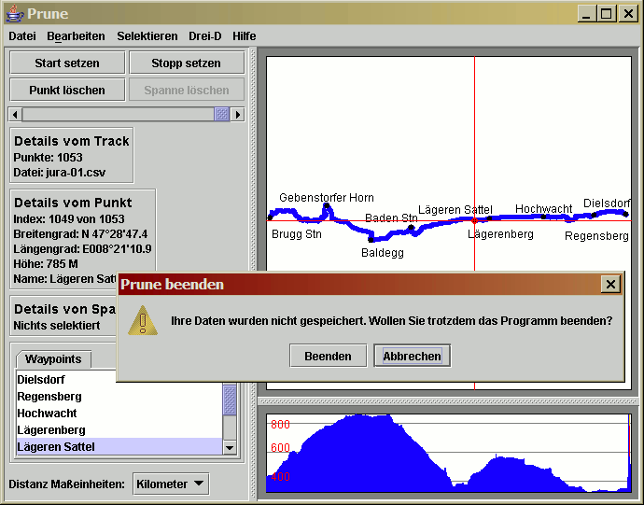
Task: Click the Beenden button in dialog
Action: [328, 356]
